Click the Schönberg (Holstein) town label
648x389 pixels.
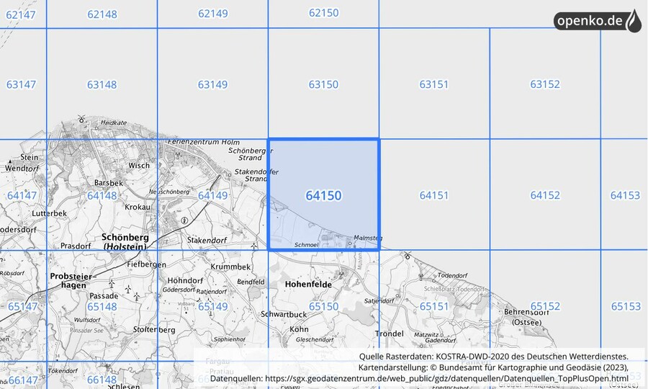pyautogui.click(x=125, y=242)
